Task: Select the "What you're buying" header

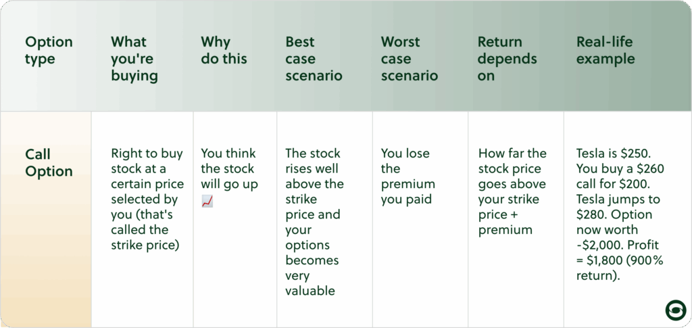Action: pos(134,59)
